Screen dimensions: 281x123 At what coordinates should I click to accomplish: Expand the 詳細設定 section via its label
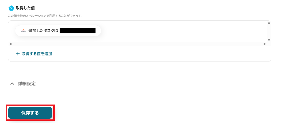26,84
